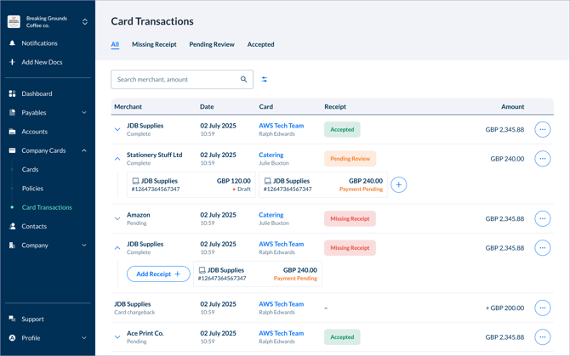Click the search magnifier icon

[243, 79]
